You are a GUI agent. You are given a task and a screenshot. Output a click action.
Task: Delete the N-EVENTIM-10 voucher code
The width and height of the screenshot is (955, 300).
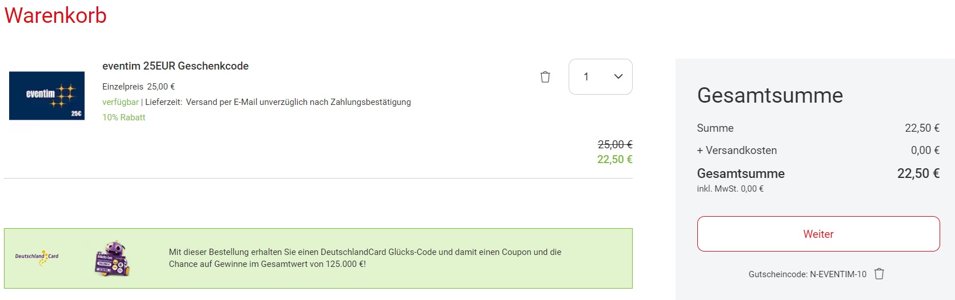pos(879,274)
